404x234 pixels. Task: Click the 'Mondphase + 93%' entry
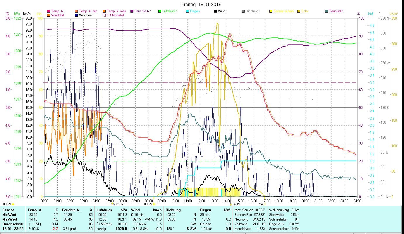tap(250, 229)
